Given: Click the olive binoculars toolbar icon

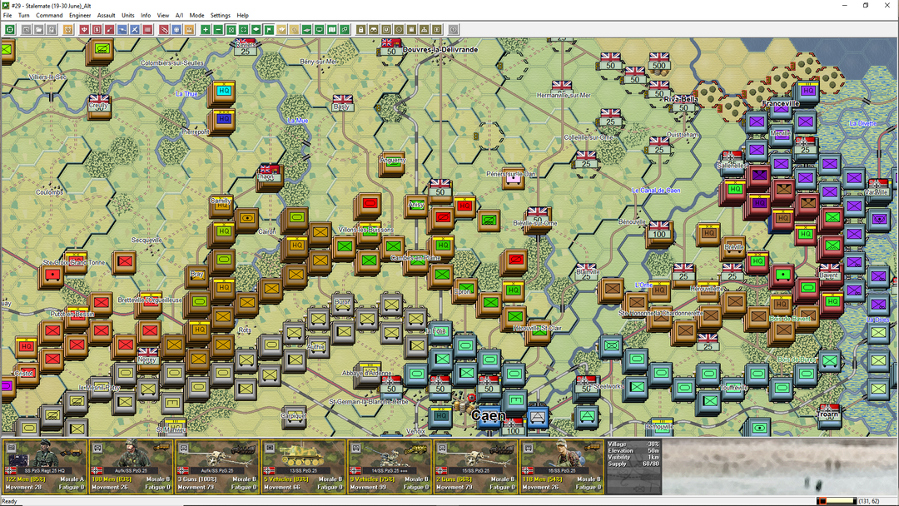Looking at the screenshot, I should coord(374,29).
